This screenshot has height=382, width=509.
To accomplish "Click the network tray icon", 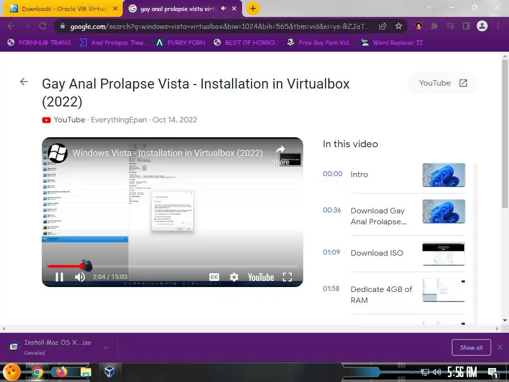I will 424,372.
